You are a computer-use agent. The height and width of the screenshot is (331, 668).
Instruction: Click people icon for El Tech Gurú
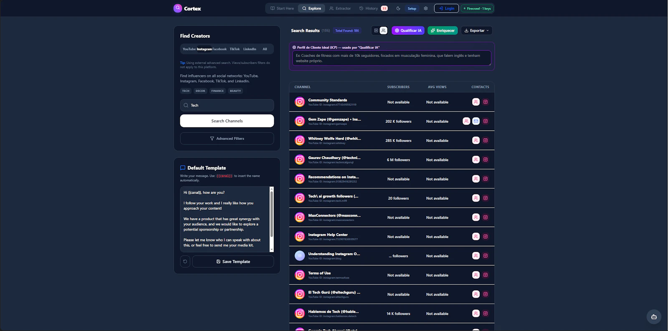[476, 294]
